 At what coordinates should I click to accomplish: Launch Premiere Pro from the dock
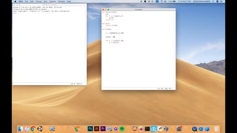point(103,129)
